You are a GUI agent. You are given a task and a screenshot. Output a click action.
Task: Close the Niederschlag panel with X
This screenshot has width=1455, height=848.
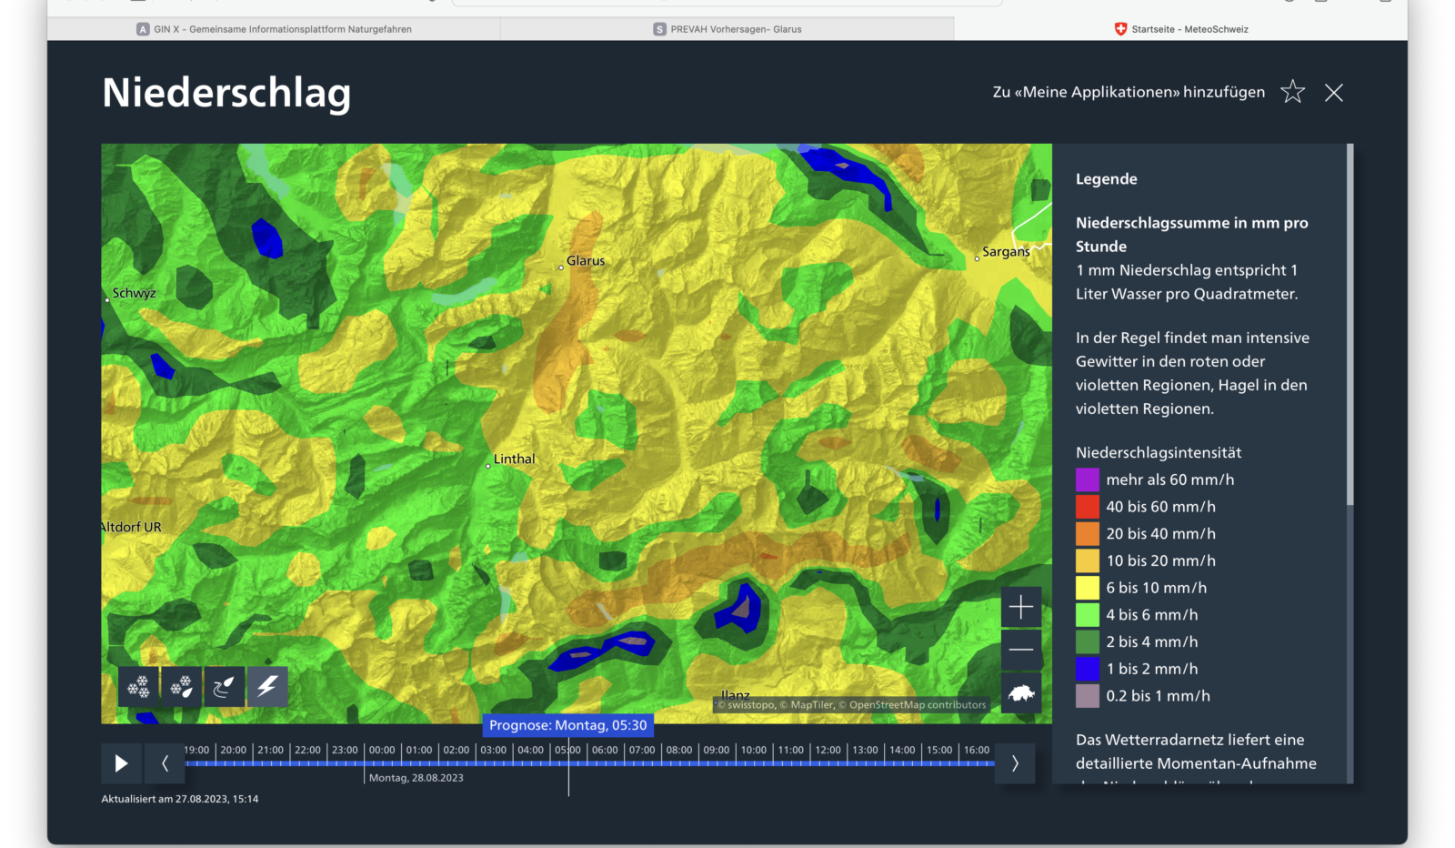(1333, 92)
